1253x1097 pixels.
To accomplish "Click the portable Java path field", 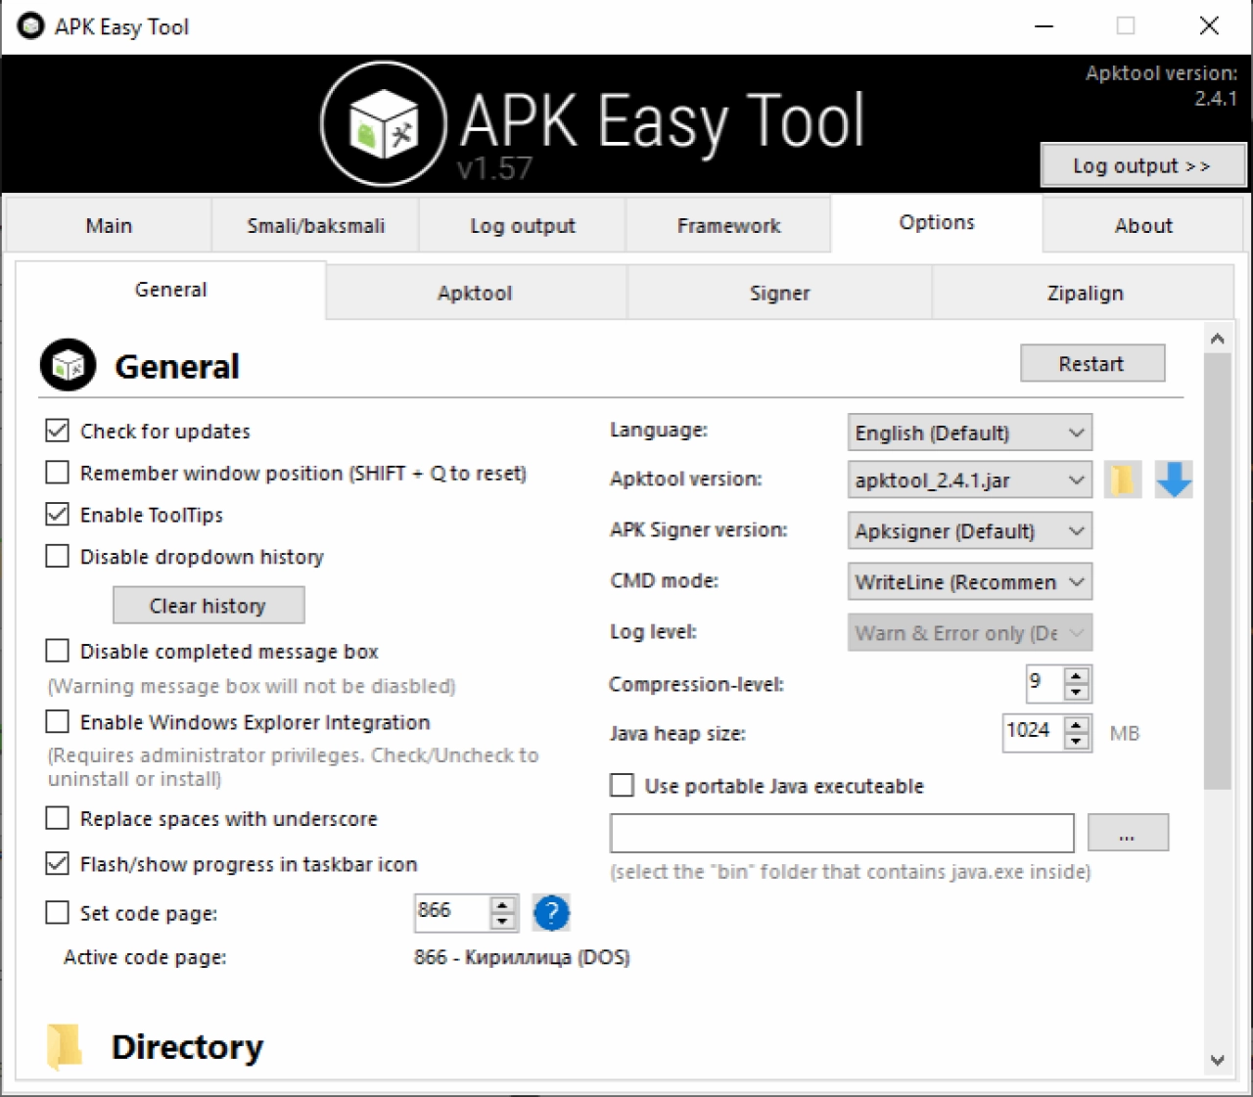I will pyautogui.click(x=842, y=833).
